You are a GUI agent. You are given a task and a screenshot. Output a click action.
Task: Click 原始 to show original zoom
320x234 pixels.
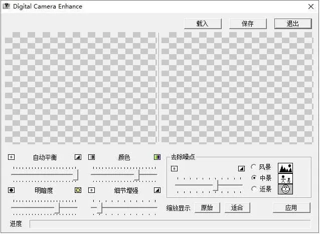tap(207, 207)
